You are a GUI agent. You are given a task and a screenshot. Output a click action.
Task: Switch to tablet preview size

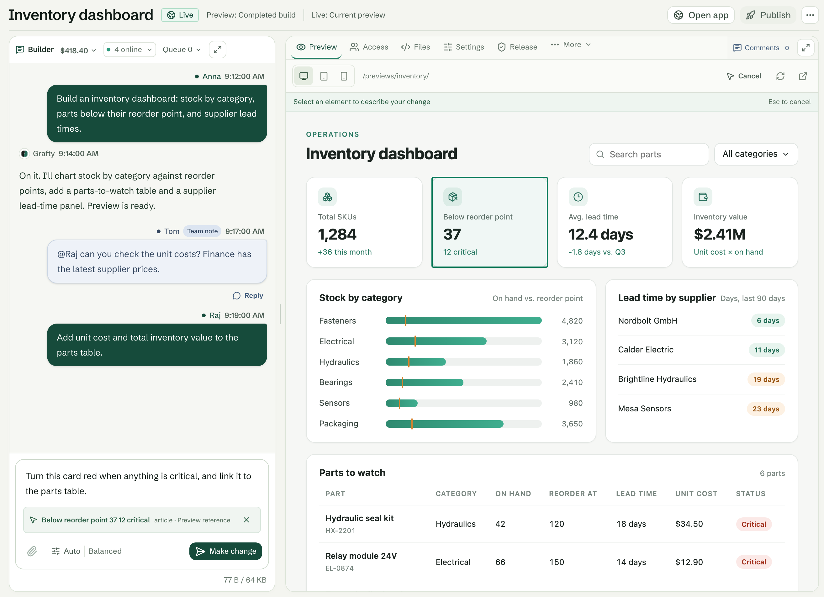click(x=324, y=76)
